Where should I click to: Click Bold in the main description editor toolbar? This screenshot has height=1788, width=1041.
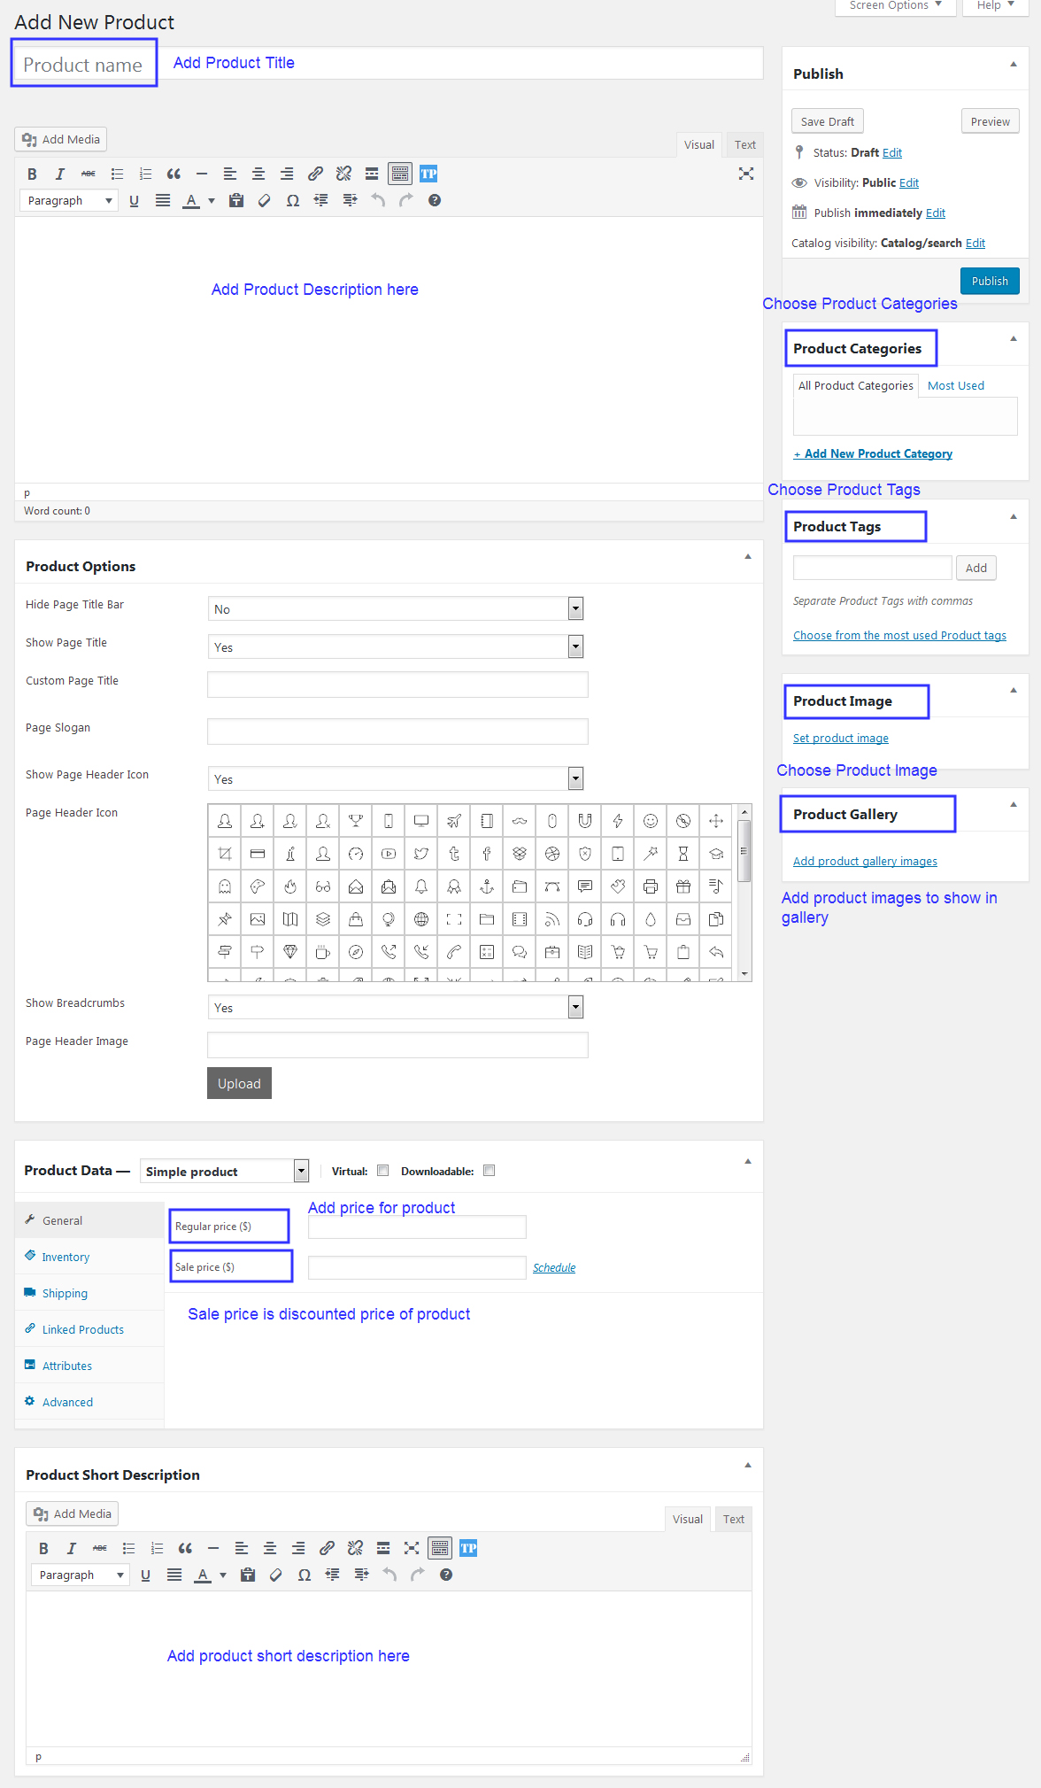(x=32, y=174)
